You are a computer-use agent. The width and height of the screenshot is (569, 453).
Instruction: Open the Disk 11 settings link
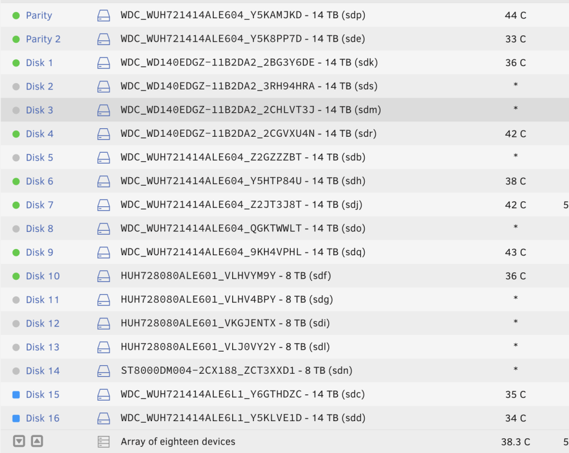(x=43, y=300)
